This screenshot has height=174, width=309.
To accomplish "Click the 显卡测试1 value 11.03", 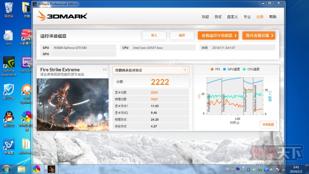I will [x=155, y=106].
